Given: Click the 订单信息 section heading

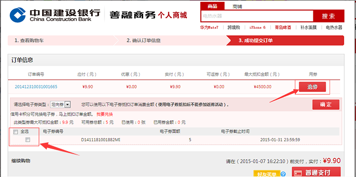Looking at the screenshot, I should tap(22, 60).
